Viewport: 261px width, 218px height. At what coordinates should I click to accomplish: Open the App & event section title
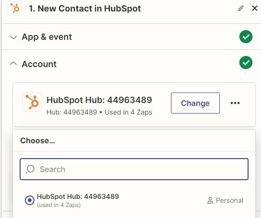click(47, 37)
